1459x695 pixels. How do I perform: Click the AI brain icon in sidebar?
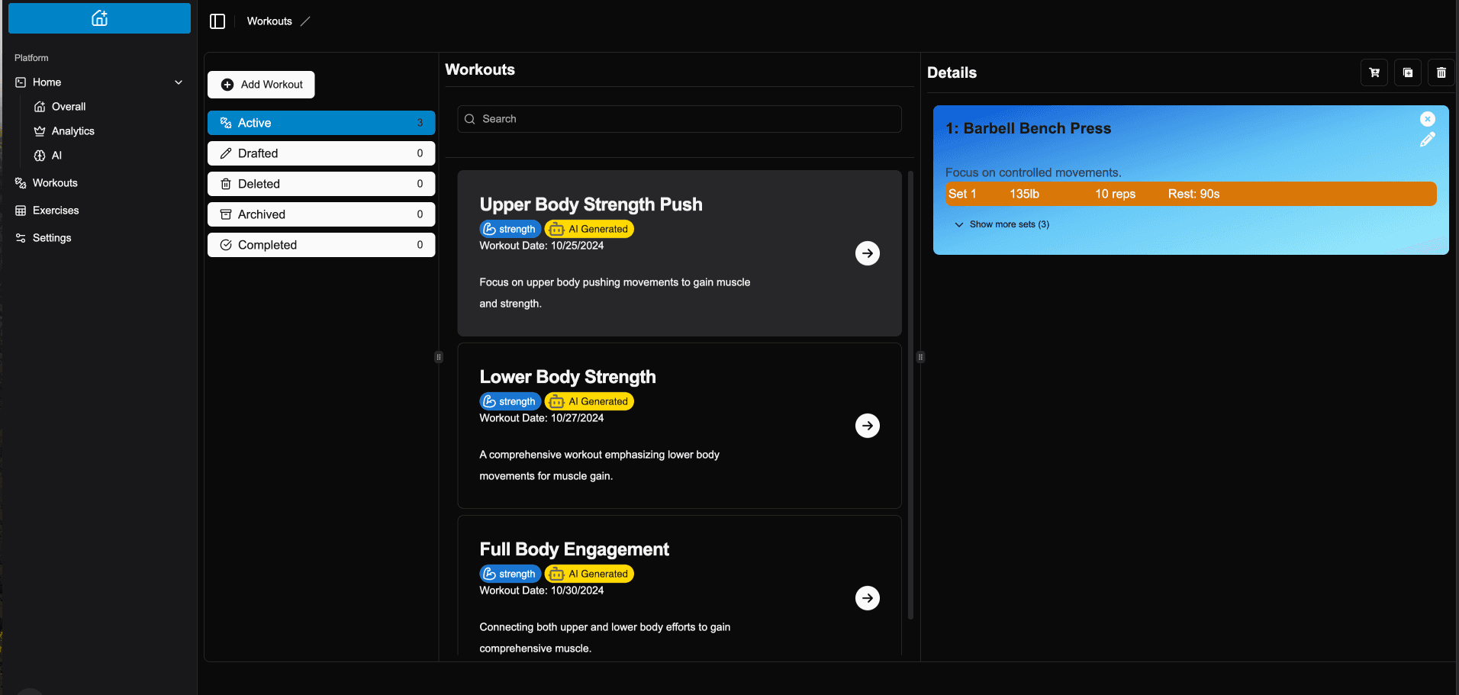[x=40, y=156]
